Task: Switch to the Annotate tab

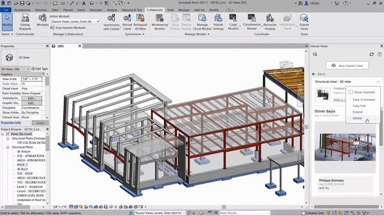Action: pyautogui.click(x=96, y=10)
